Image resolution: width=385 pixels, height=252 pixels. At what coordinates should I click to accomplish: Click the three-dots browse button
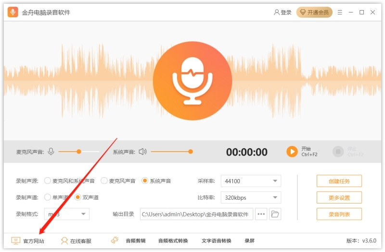coord(261,214)
